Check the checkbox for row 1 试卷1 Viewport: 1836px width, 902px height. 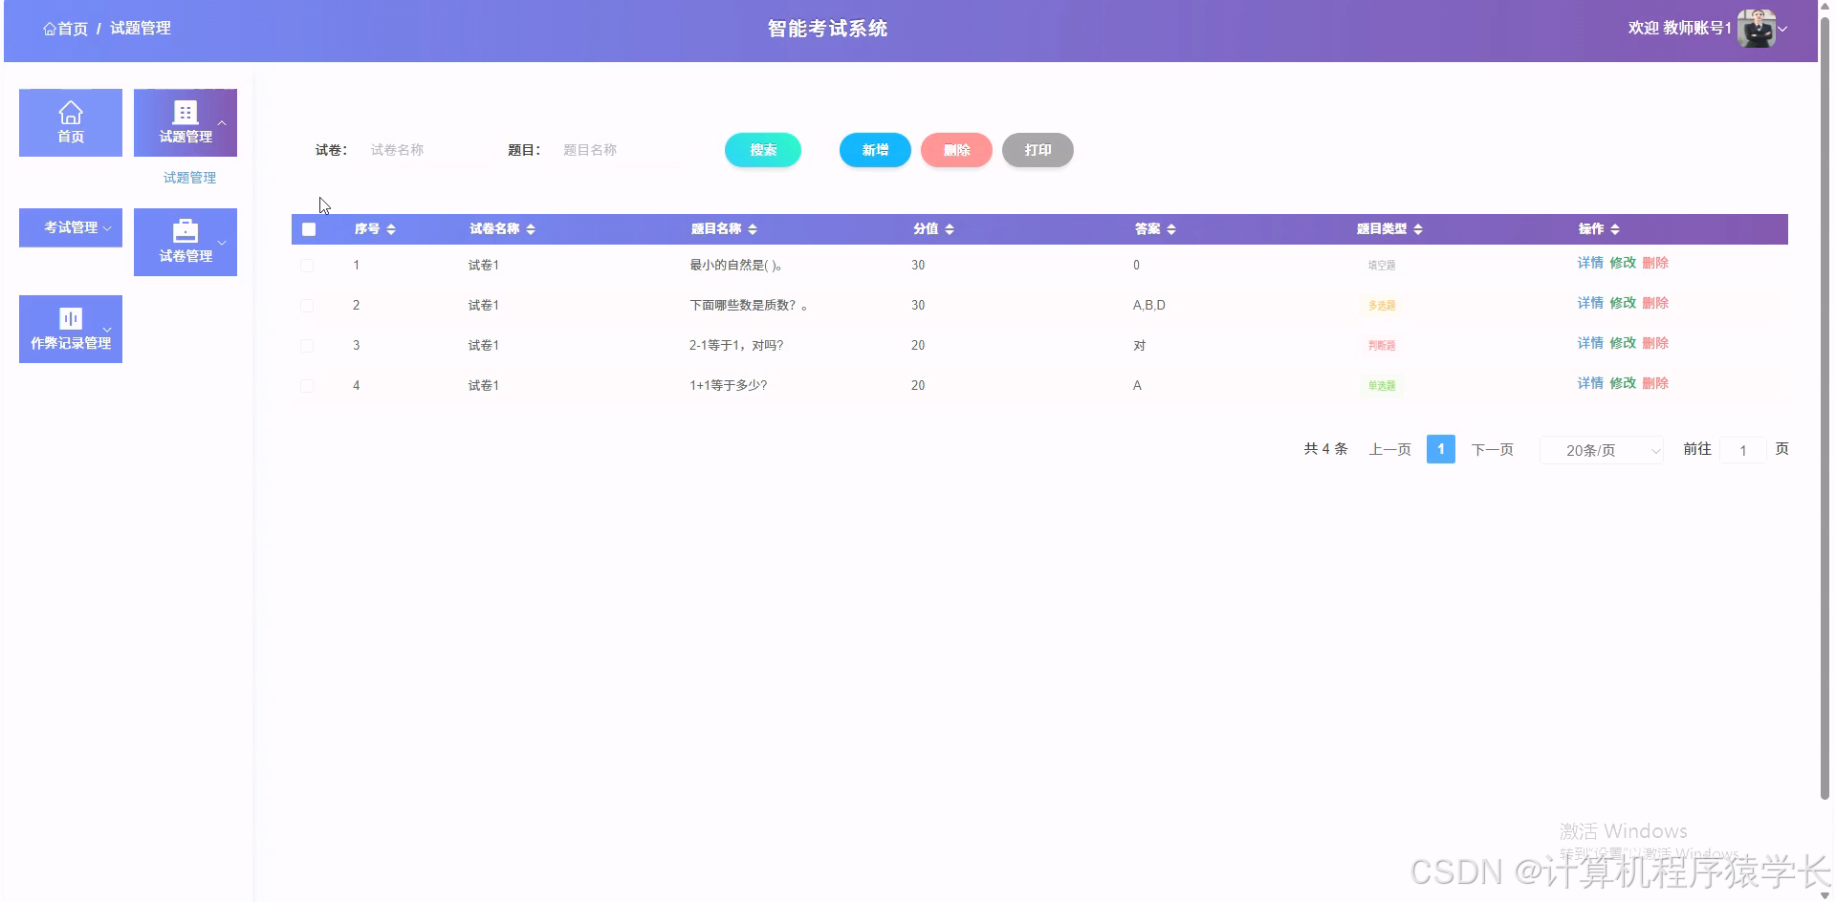[307, 266]
